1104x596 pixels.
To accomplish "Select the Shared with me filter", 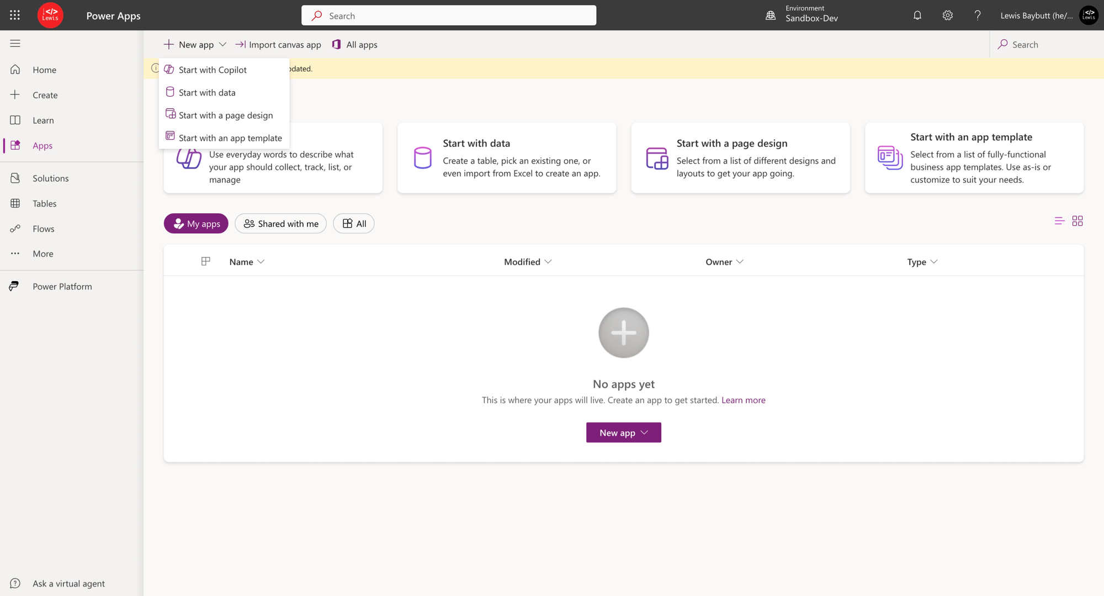I will click(280, 223).
